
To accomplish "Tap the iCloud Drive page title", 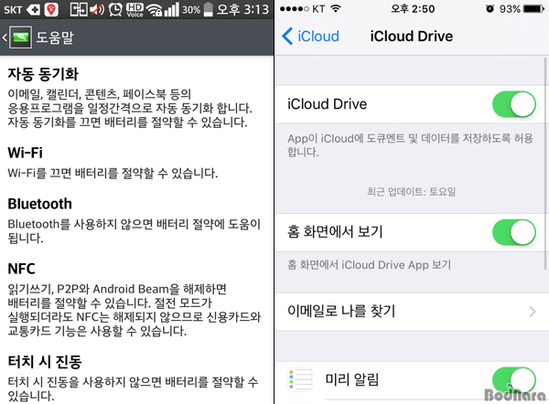I will pyautogui.click(x=412, y=36).
